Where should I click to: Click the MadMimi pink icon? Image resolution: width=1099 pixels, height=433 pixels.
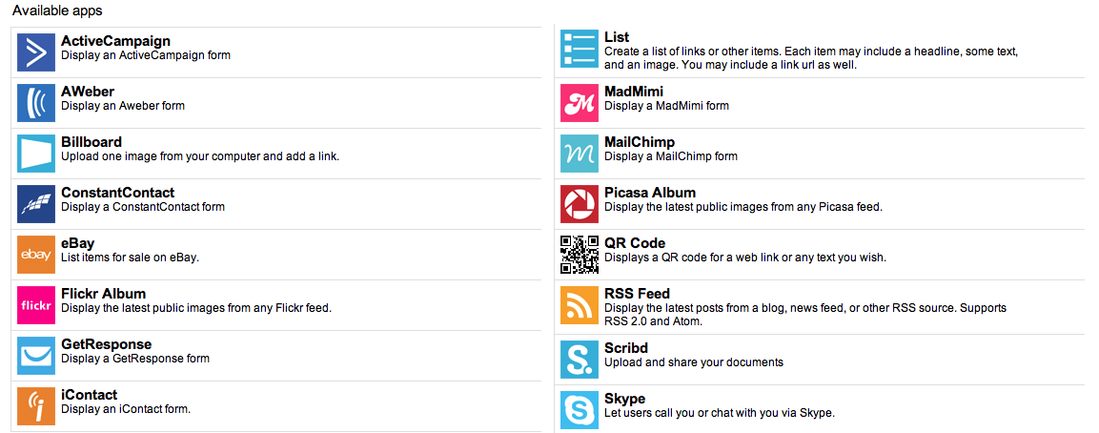tap(580, 103)
